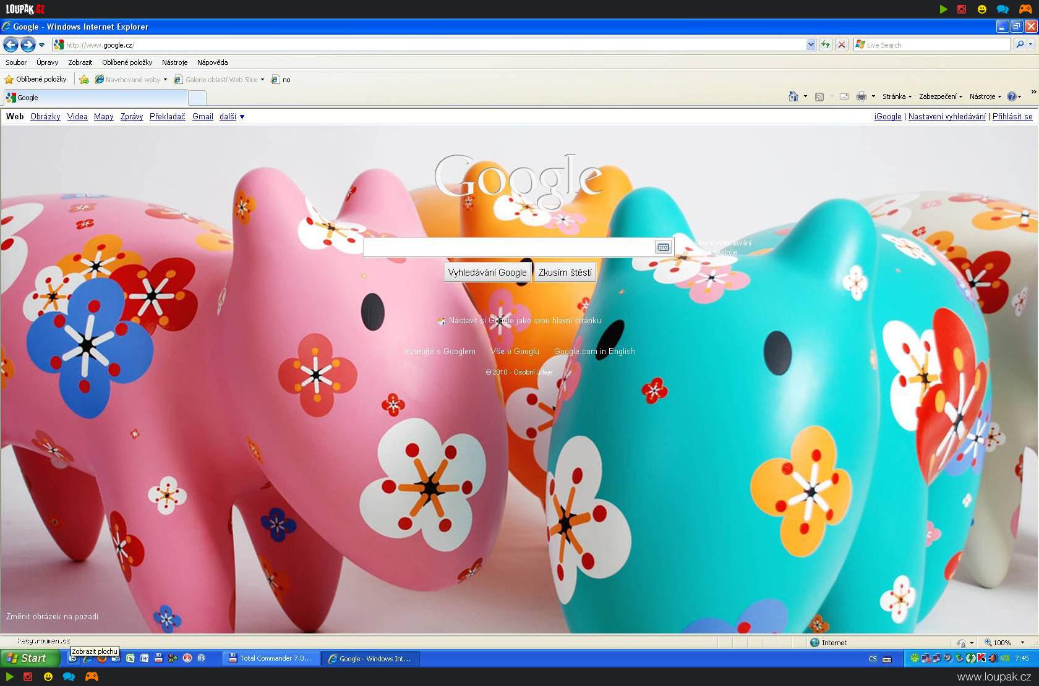1039x686 pixels.
Task: Open the iGoogle link
Action: (x=888, y=116)
